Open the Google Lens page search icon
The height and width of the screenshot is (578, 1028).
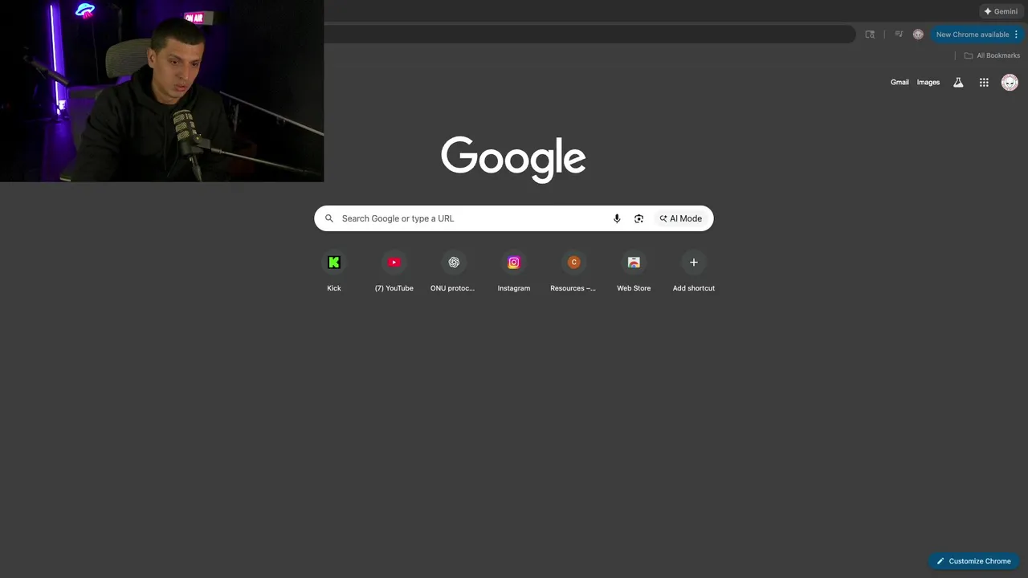(870, 35)
